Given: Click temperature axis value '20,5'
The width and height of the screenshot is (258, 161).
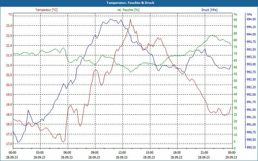Looking at the screenshot, I should click(x=9, y=75).
